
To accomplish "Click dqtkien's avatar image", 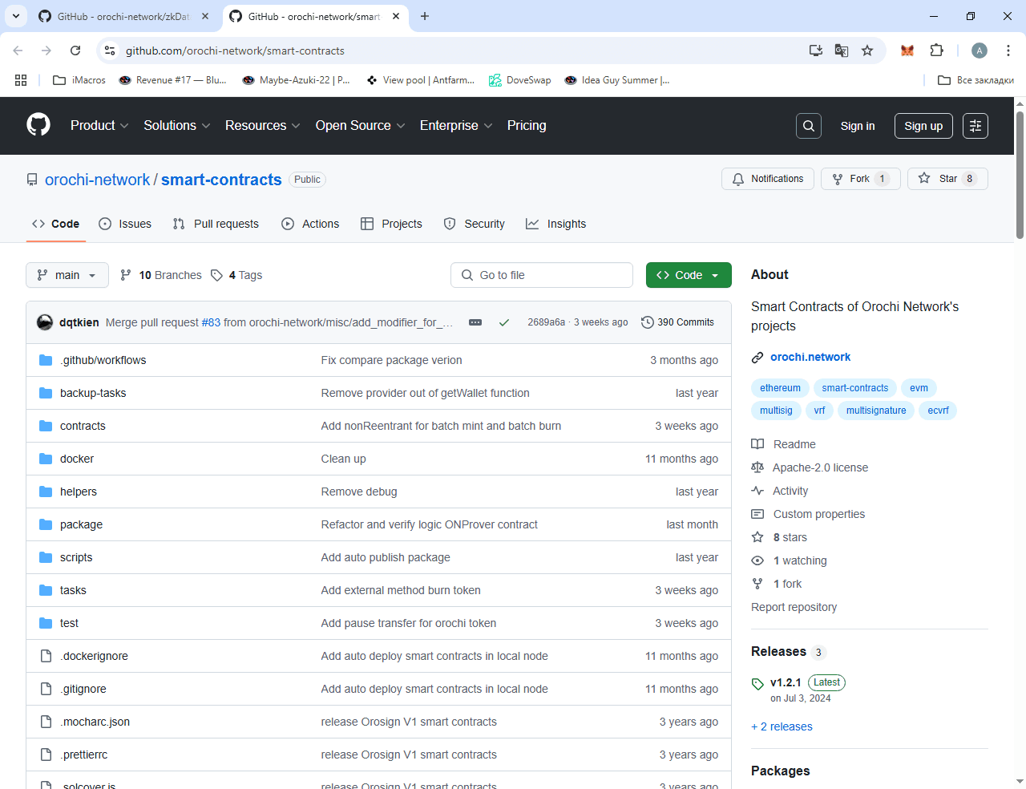I will point(45,322).
